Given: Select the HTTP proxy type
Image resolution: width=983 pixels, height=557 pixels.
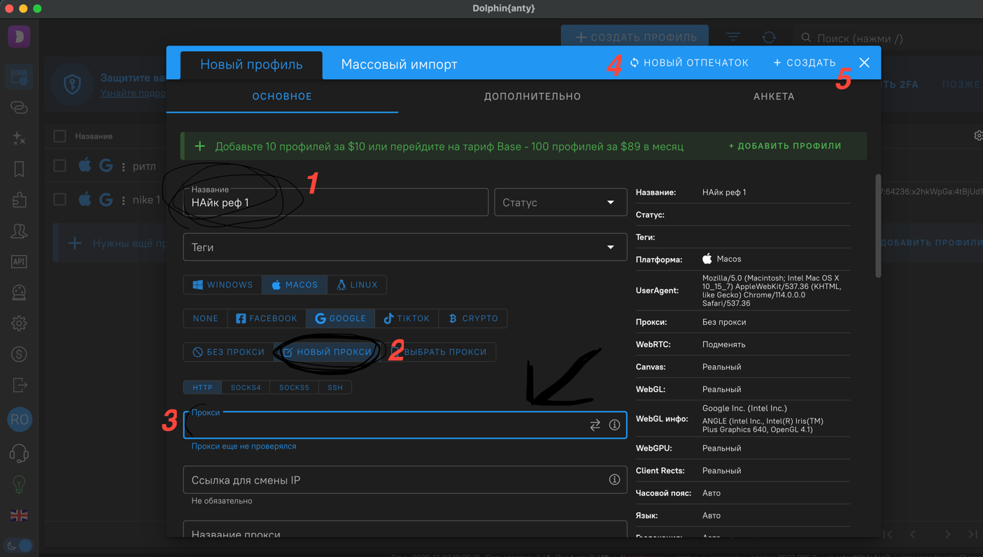Looking at the screenshot, I should pyautogui.click(x=202, y=387).
